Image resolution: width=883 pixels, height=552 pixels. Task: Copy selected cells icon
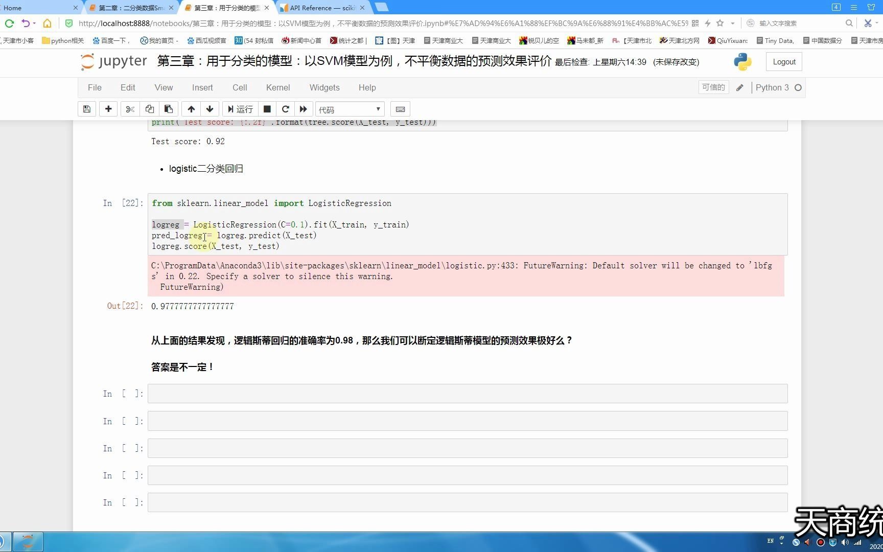[x=149, y=109]
